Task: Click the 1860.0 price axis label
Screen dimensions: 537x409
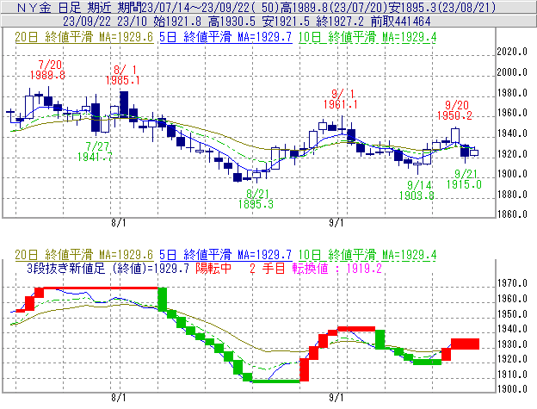Action: (512, 214)
